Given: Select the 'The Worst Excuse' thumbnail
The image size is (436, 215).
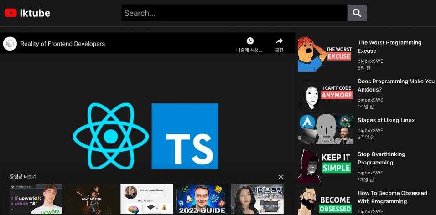Looking at the screenshot, I should pos(326,54).
